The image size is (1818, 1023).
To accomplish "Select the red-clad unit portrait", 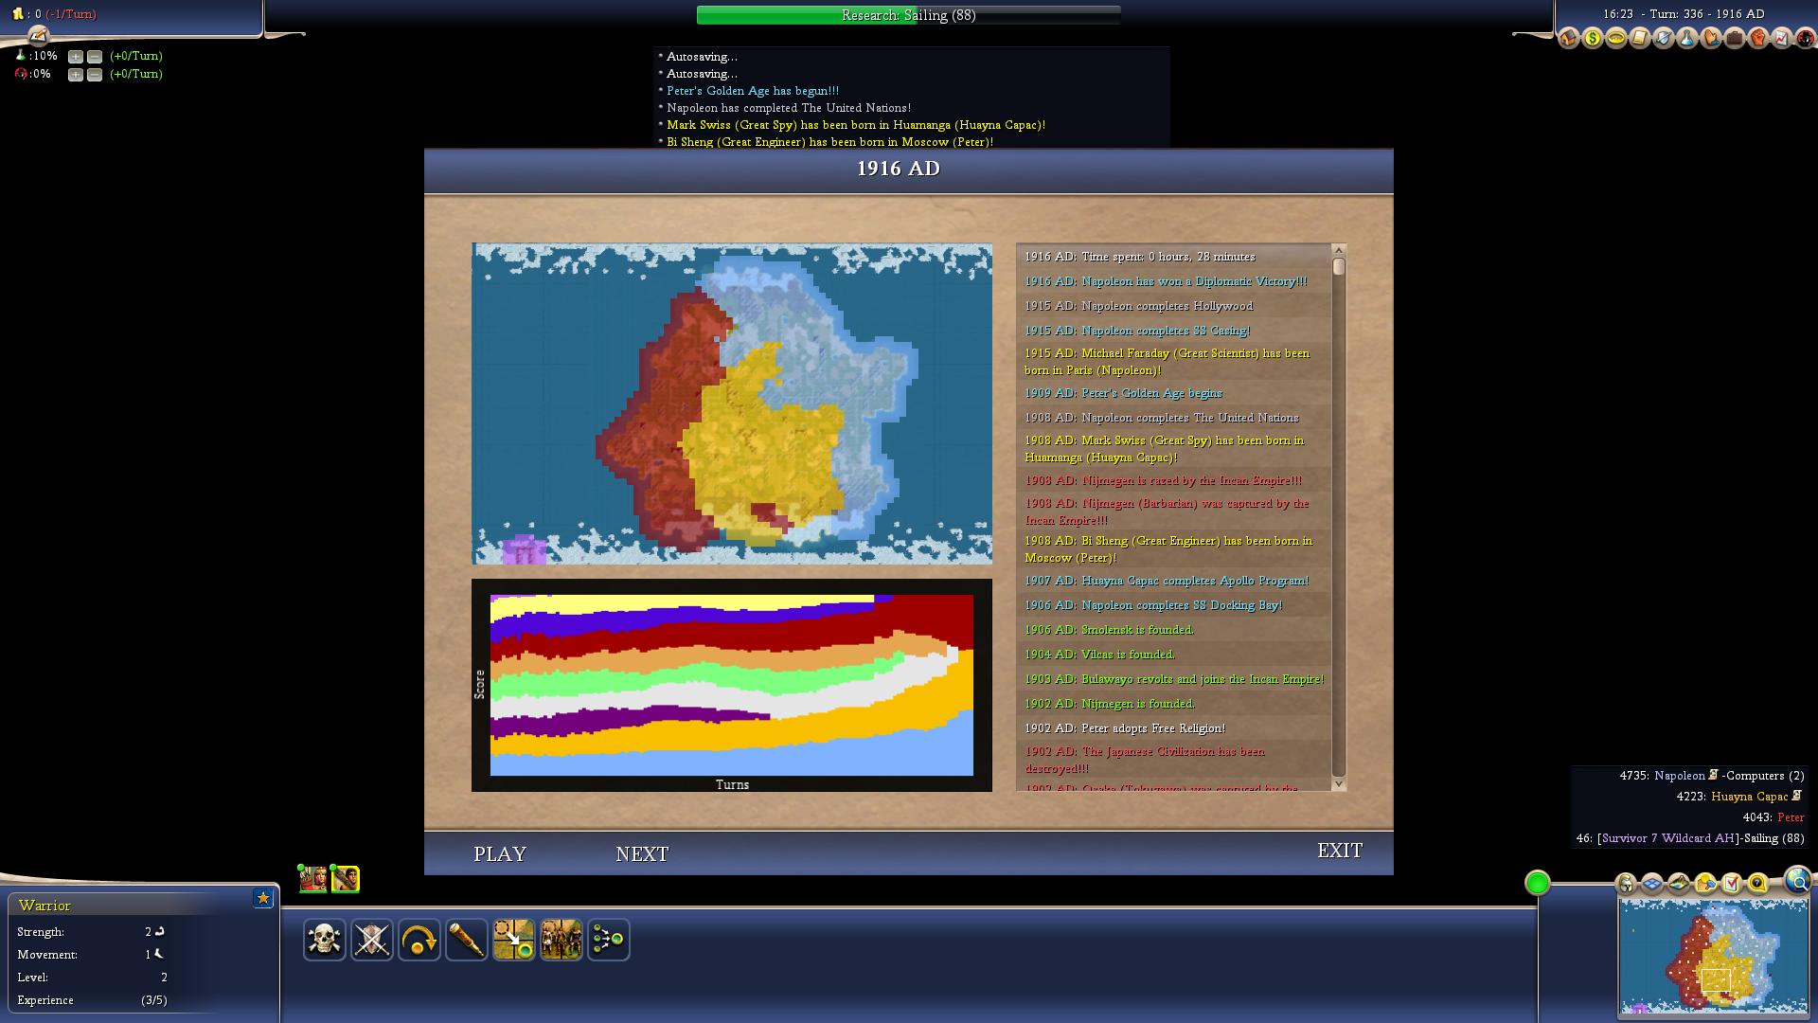I will [312, 879].
